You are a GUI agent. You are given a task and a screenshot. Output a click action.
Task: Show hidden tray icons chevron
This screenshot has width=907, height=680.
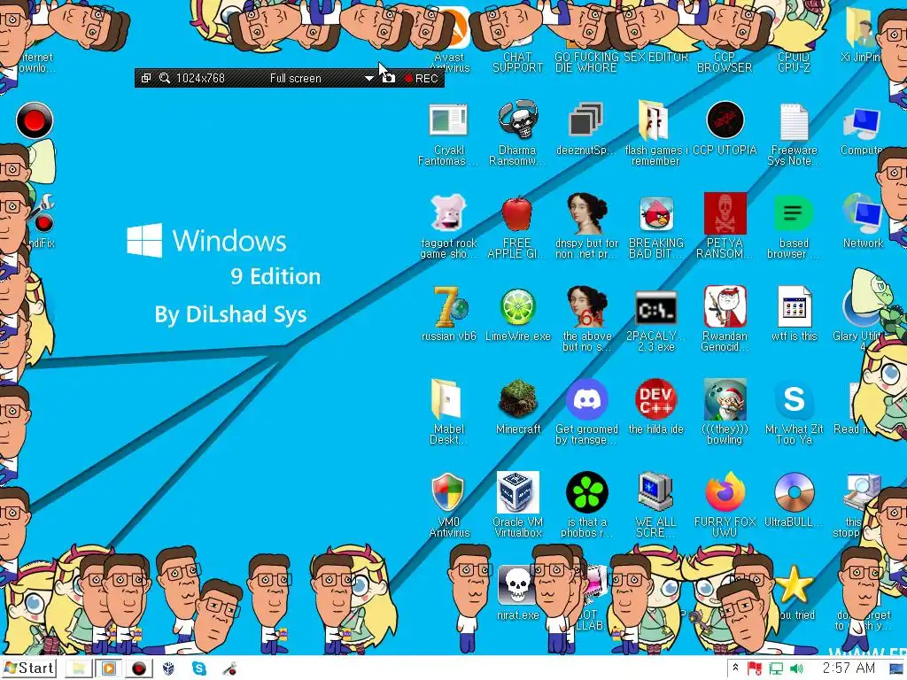click(735, 668)
